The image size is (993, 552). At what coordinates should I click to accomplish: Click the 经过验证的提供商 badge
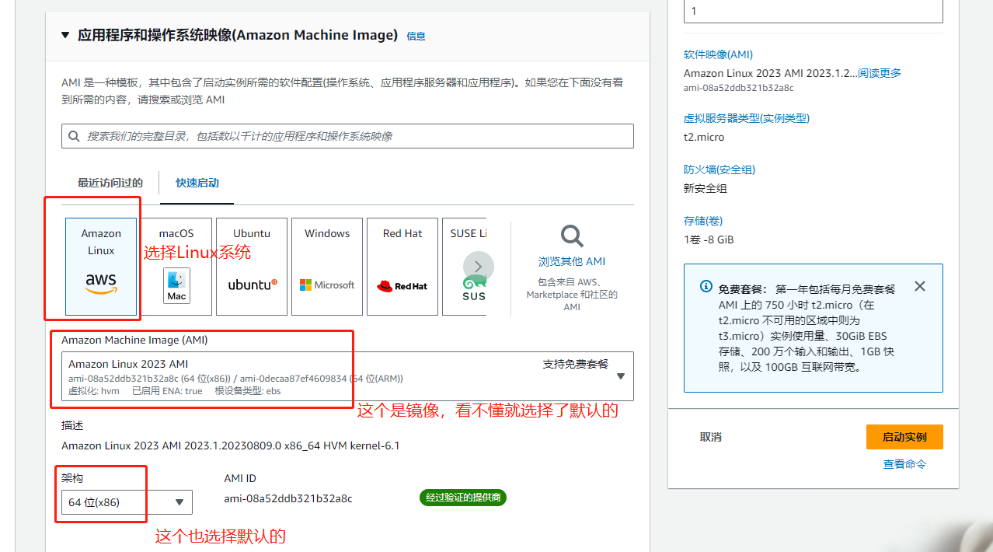point(462,498)
